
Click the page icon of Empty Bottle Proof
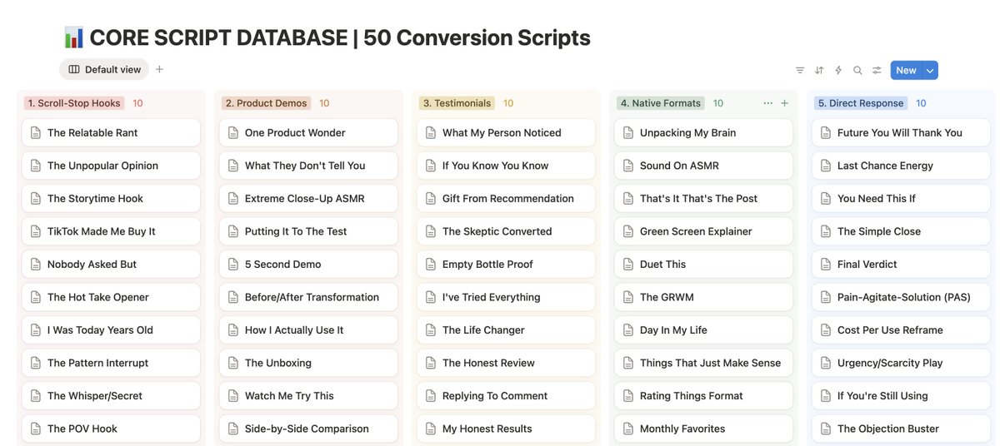(x=431, y=265)
